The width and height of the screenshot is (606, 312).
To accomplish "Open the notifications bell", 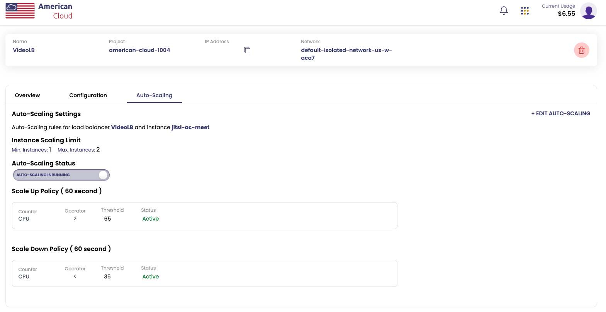I will click(504, 11).
